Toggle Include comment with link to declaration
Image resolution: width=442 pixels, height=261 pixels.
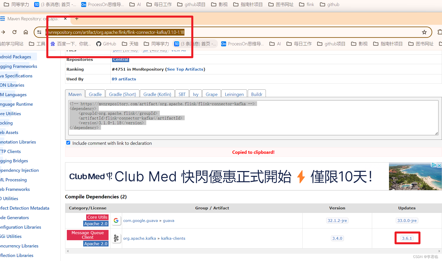click(68, 143)
